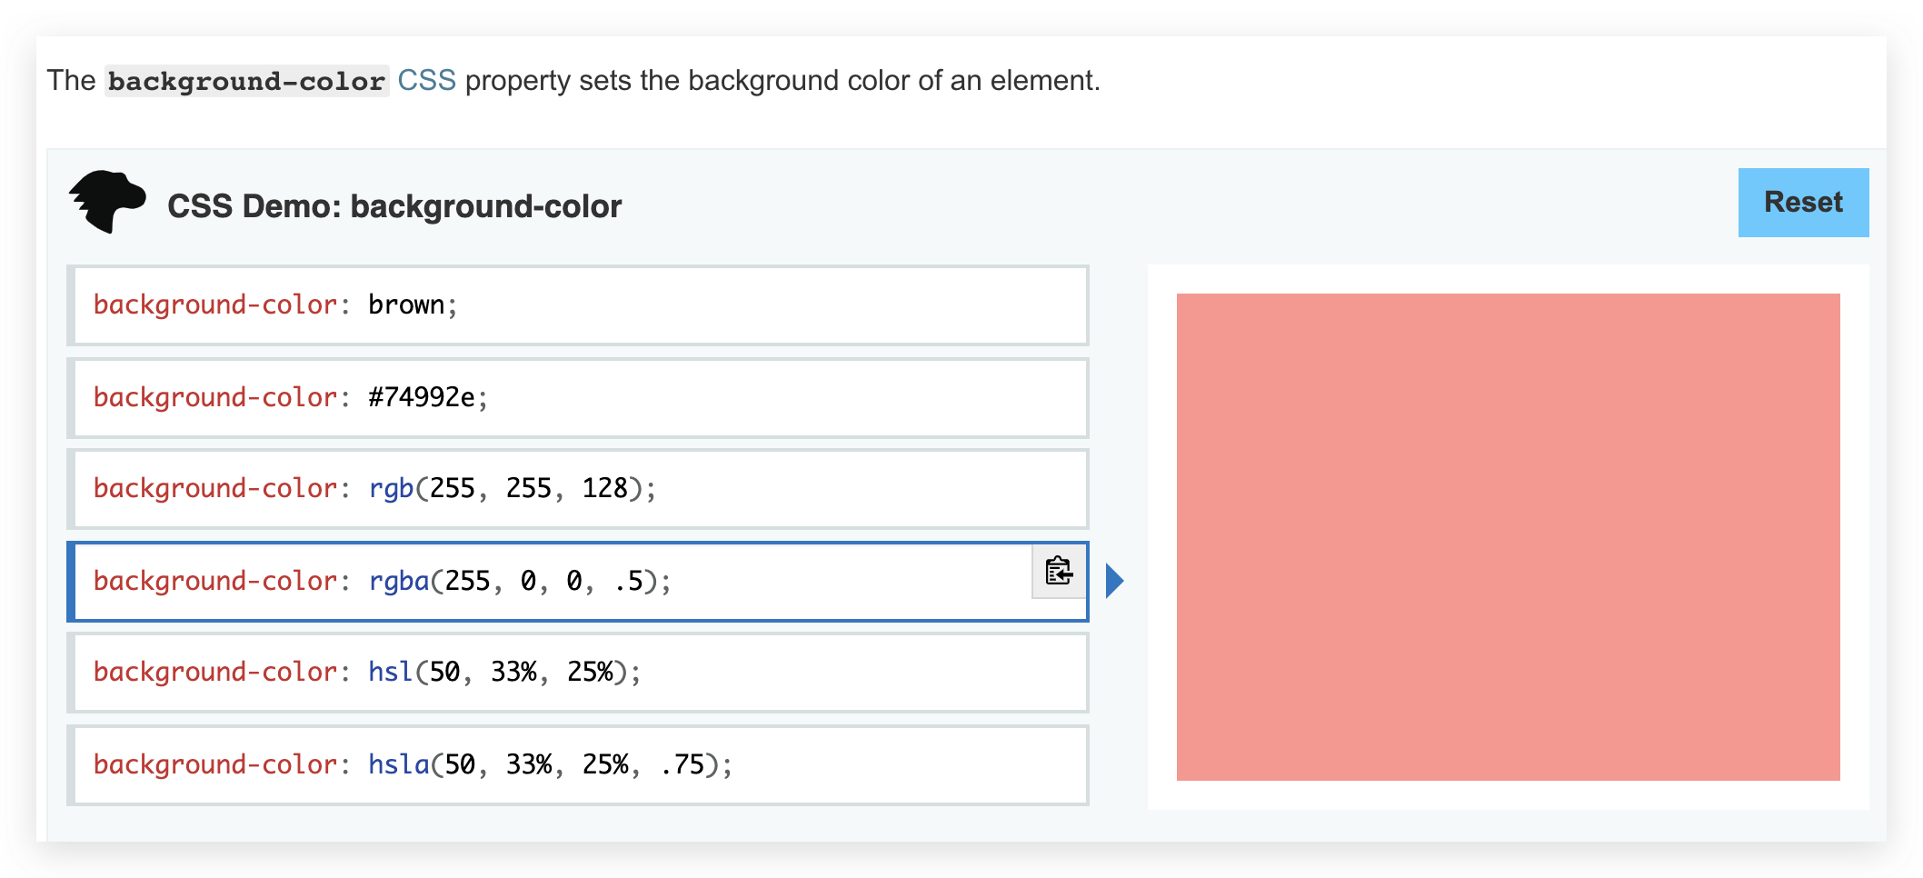Screen dimensions: 1923x878
Task: Select the #74992e color example
Action: [578, 398]
